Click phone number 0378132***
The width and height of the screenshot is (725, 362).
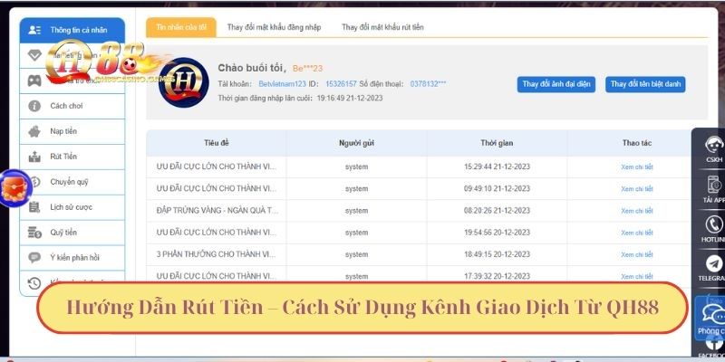click(428, 84)
